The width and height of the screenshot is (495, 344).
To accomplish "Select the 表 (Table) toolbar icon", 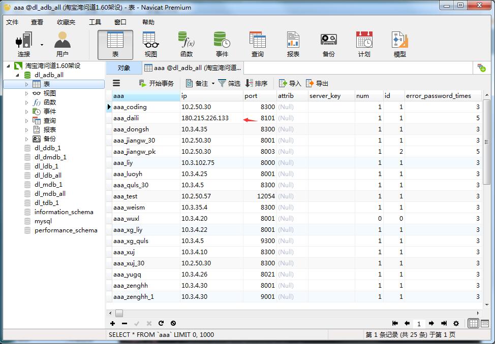I will (x=115, y=45).
